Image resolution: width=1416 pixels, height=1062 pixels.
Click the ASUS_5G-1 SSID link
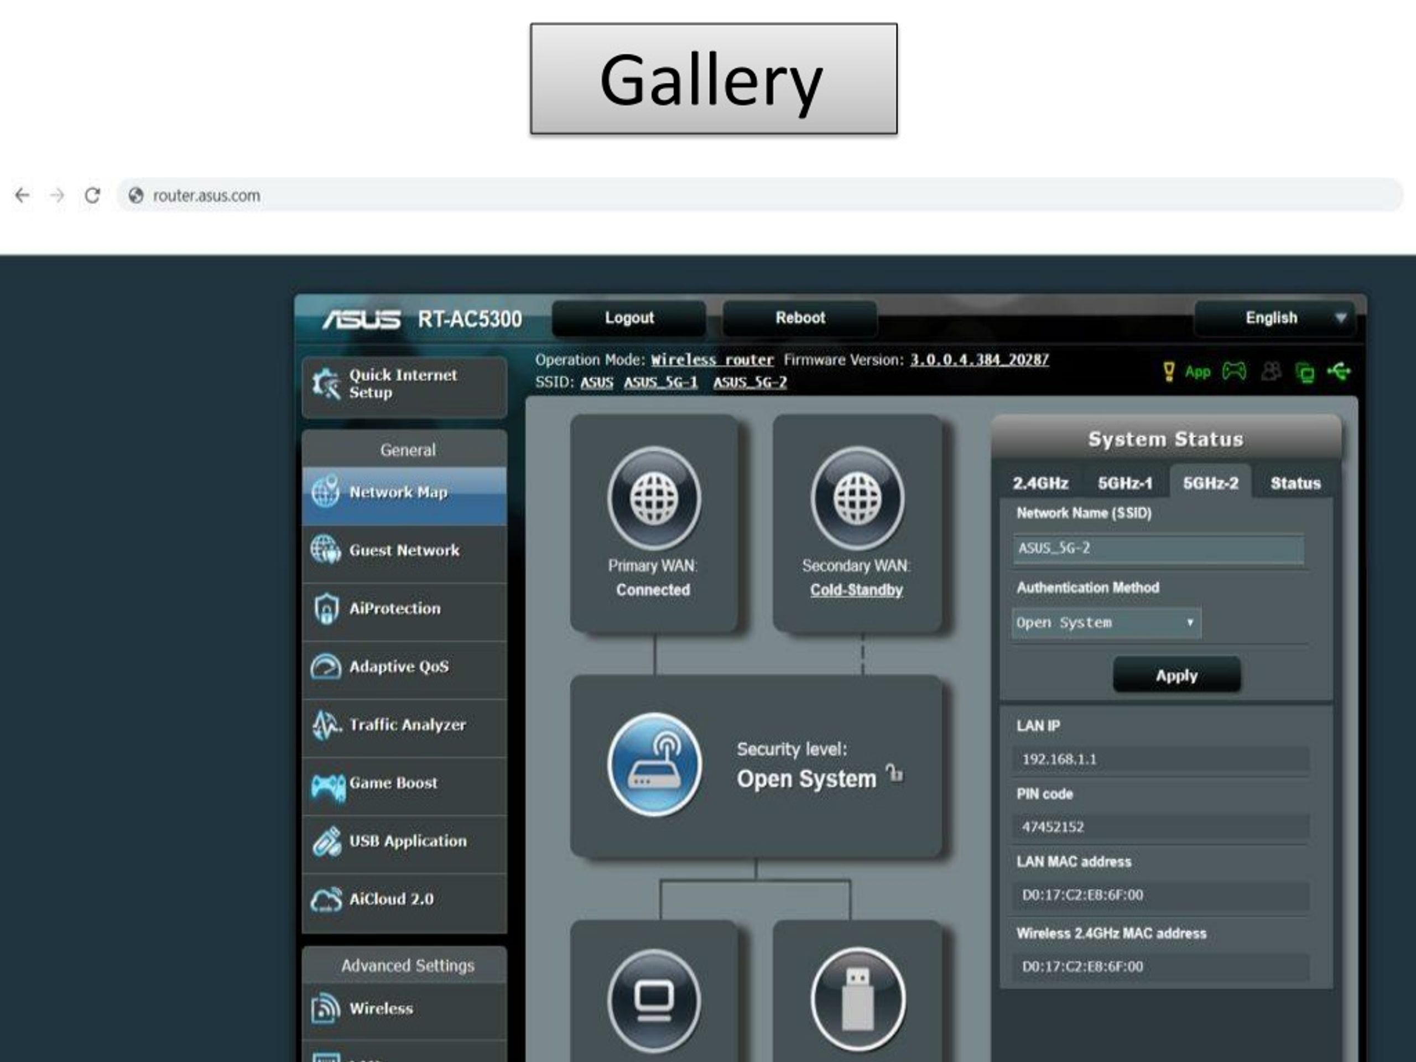point(660,383)
